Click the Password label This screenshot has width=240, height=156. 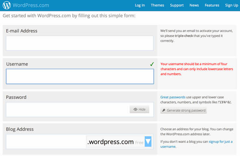(x=16, y=97)
